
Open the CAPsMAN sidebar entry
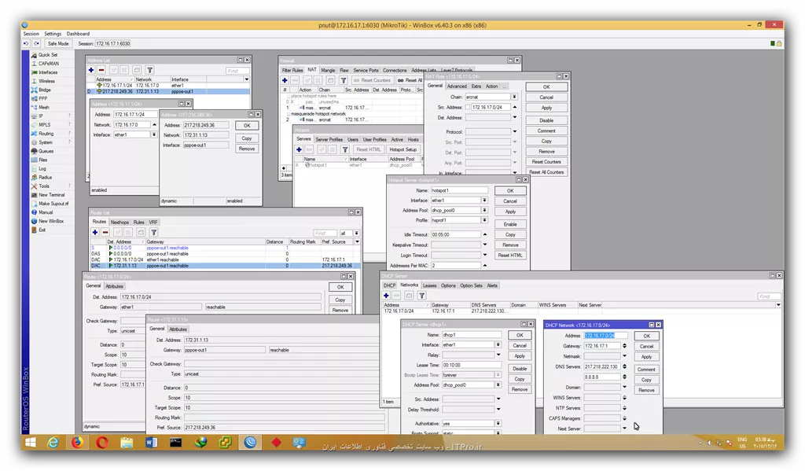tap(48, 64)
